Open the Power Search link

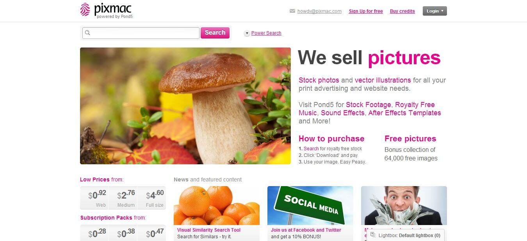266,33
